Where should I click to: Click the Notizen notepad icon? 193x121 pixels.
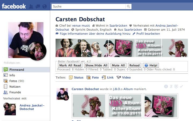[6, 87]
